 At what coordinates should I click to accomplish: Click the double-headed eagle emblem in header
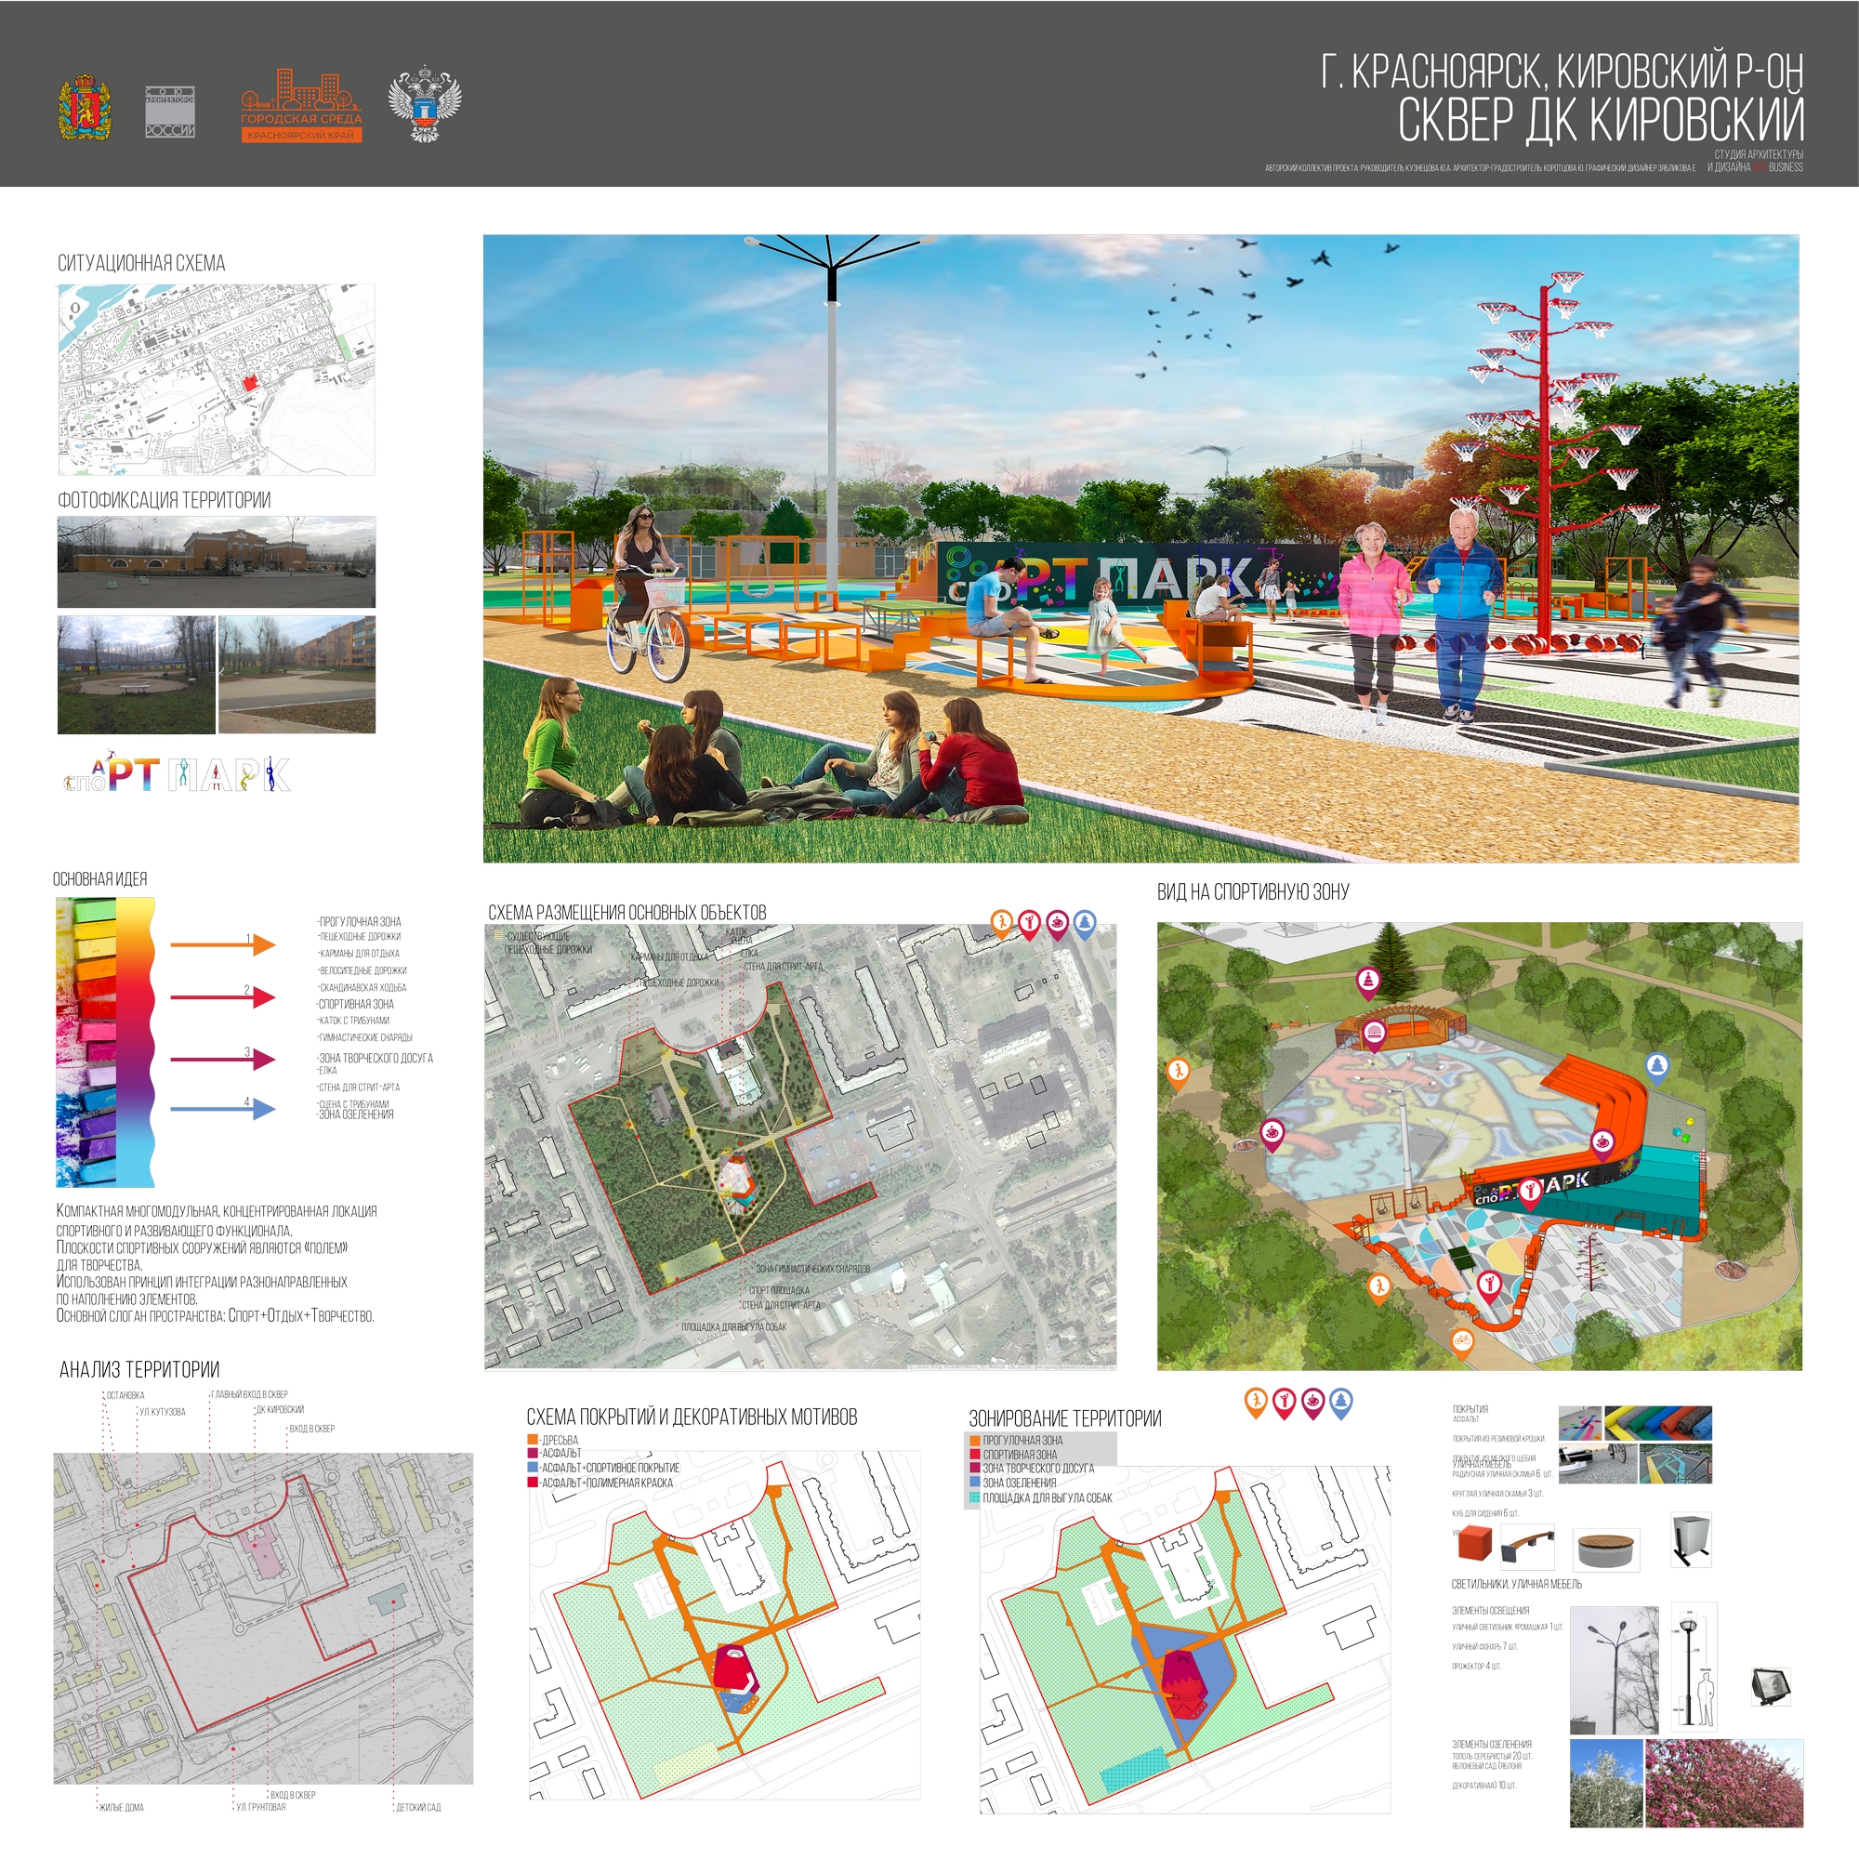point(425,104)
